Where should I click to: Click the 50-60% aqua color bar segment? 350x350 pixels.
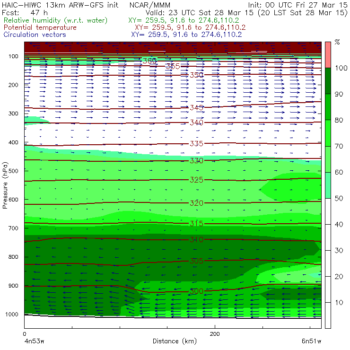tap(328, 185)
